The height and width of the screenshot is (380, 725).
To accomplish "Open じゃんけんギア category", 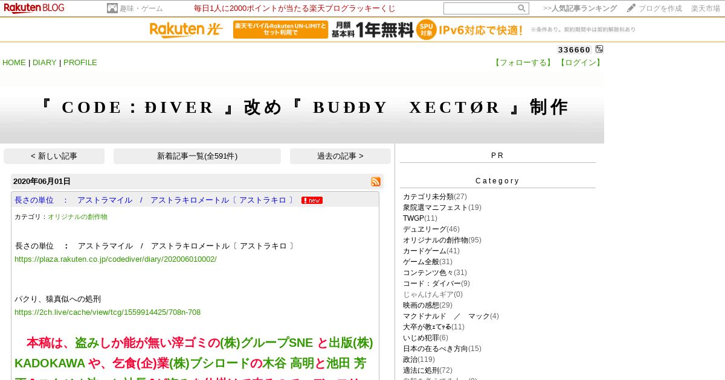I will tap(428, 294).
